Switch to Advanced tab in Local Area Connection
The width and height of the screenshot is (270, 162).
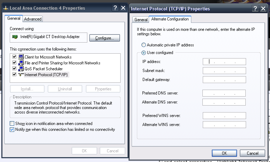click(x=33, y=19)
